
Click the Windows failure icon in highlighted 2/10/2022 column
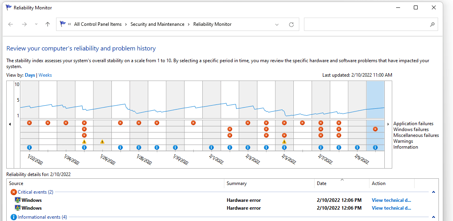(375, 129)
